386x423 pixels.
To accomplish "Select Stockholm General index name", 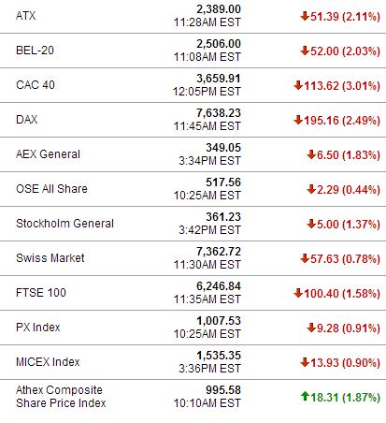I will [64, 224].
